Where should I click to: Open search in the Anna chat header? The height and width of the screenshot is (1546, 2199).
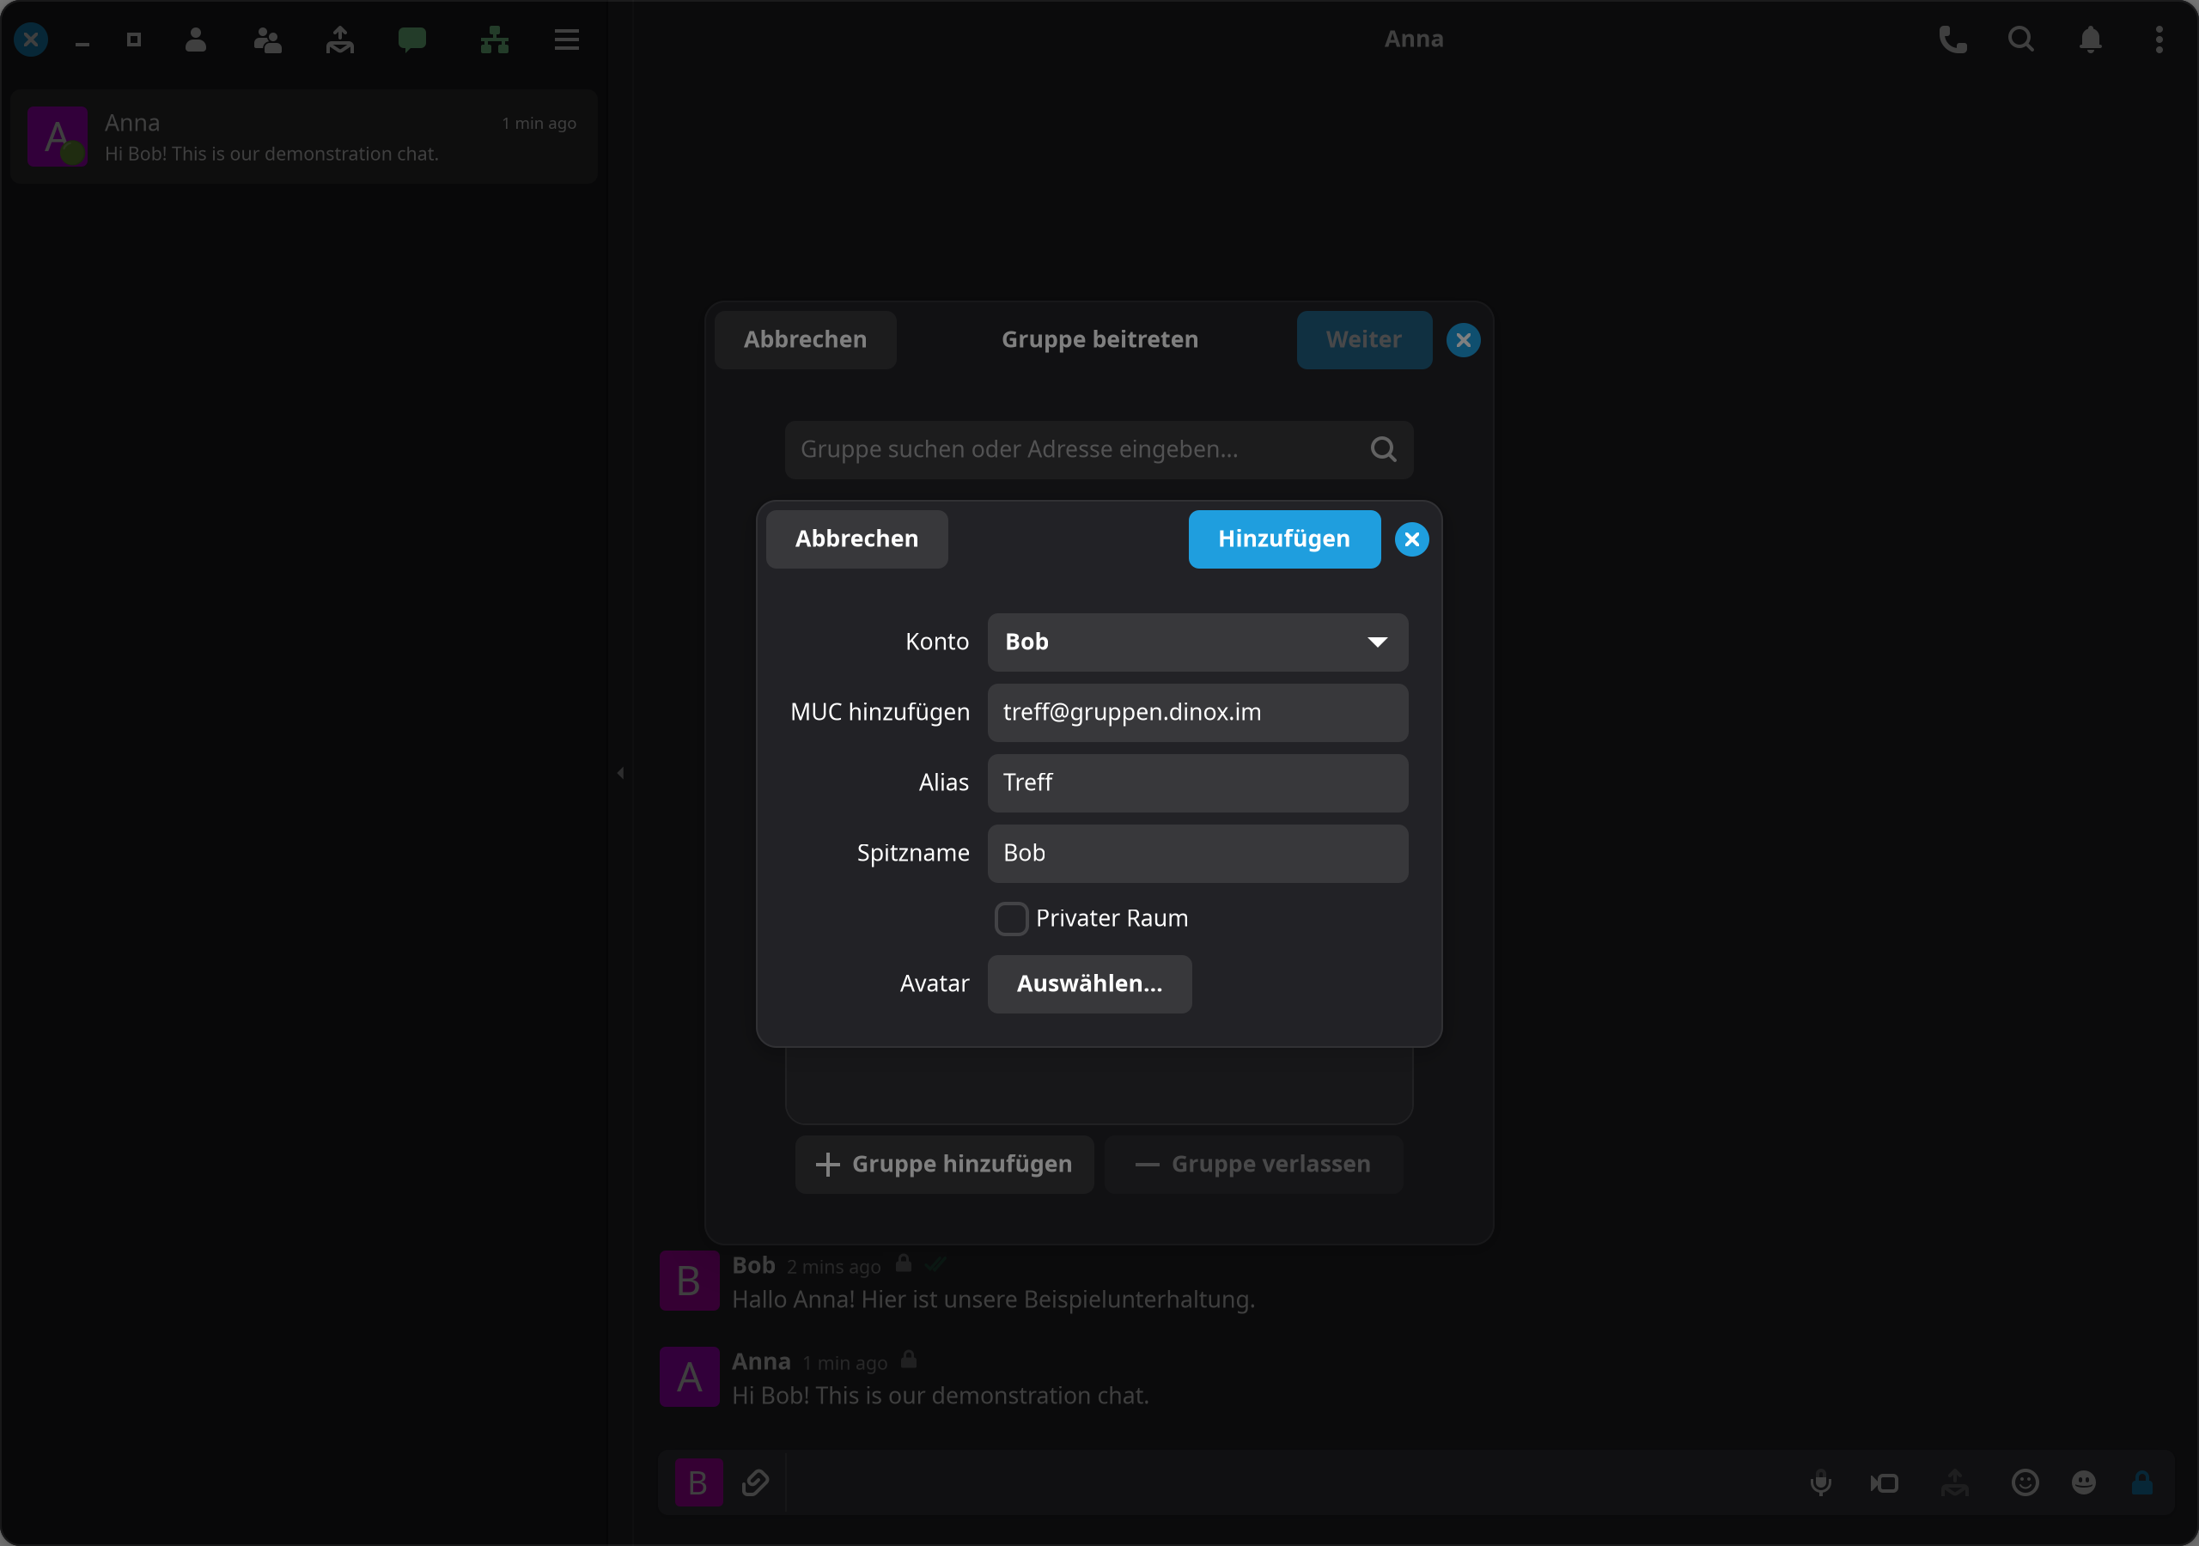pos(2021,40)
